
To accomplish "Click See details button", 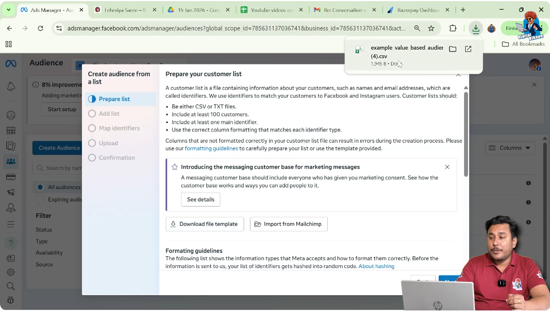I will tap(200, 200).
